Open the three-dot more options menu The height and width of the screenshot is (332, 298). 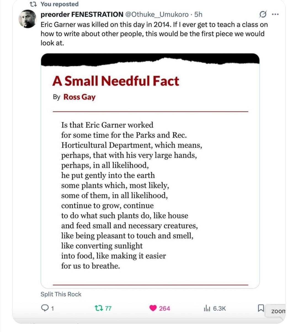(275, 14)
